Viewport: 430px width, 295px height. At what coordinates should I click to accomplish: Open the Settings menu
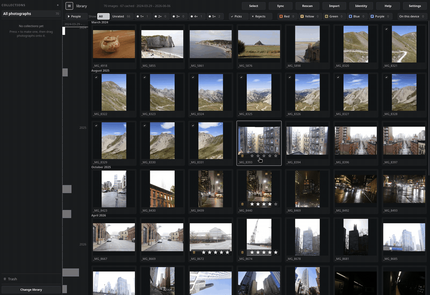pyautogui.click(x=415, y=6)
